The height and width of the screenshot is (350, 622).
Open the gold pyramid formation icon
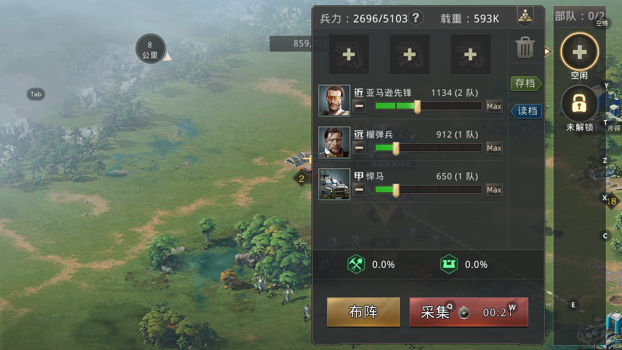[524, 17]
